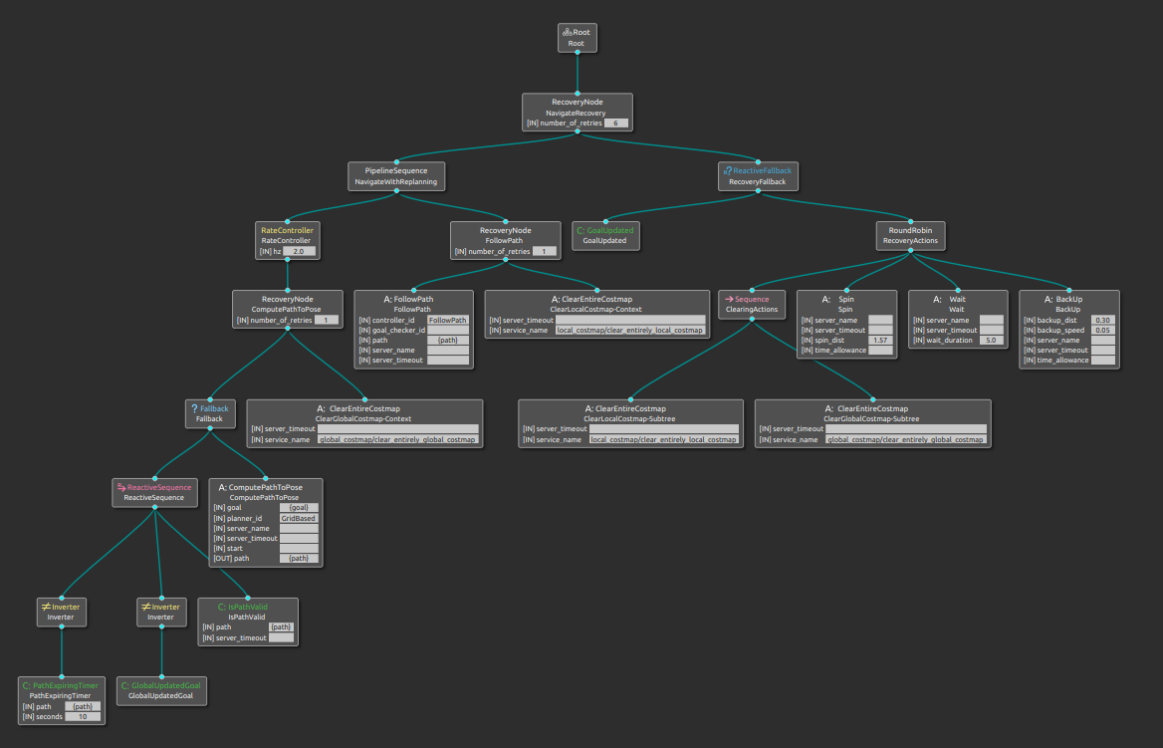Edit service_name field in ClearGlobalCostmap-Context
1163x748 pixels.
398,439
